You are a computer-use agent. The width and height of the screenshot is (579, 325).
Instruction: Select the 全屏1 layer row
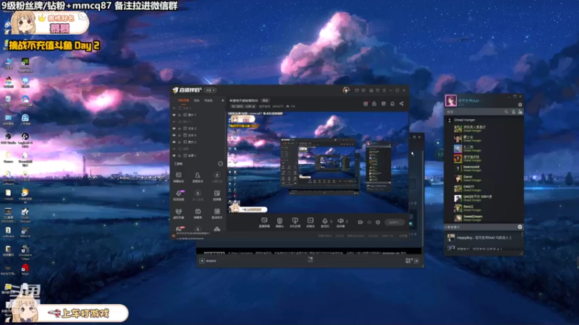[x=198, y=155]
